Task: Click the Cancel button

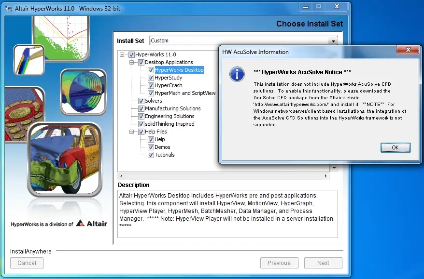Action: click(27, 263)
